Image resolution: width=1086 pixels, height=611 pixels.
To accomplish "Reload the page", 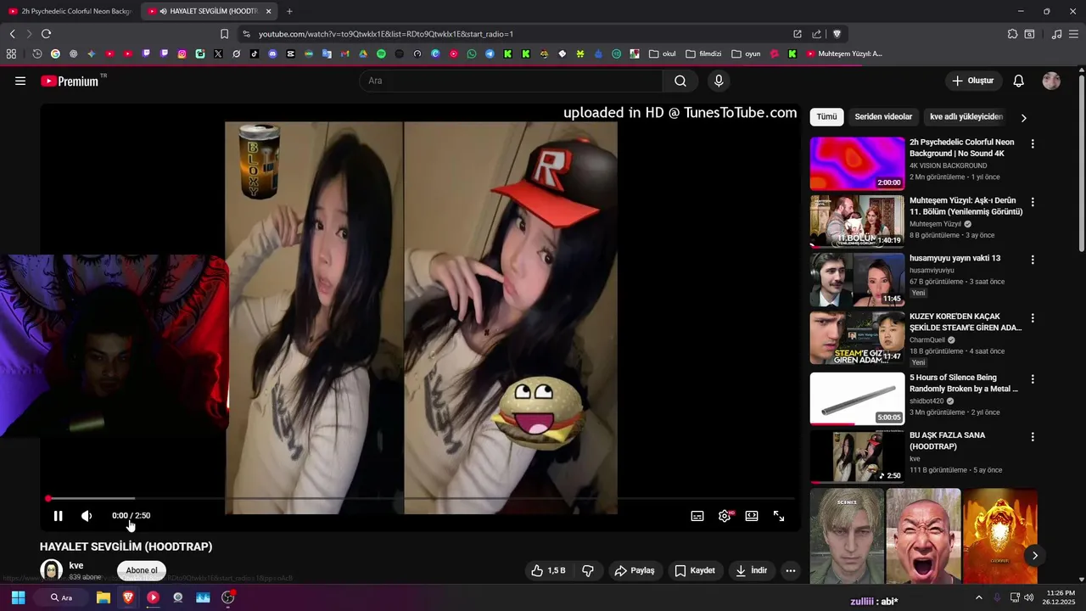I will point(46,34).
